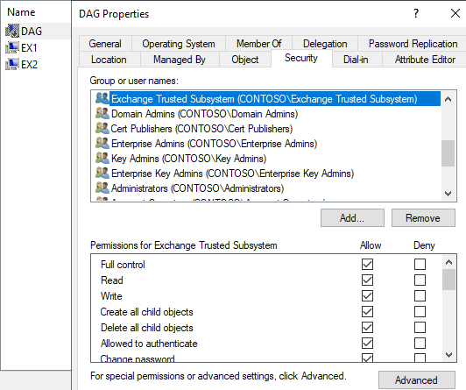Toggle Deny for Read permission
This screenshot has height=390, width=466.
click(420, 280)
